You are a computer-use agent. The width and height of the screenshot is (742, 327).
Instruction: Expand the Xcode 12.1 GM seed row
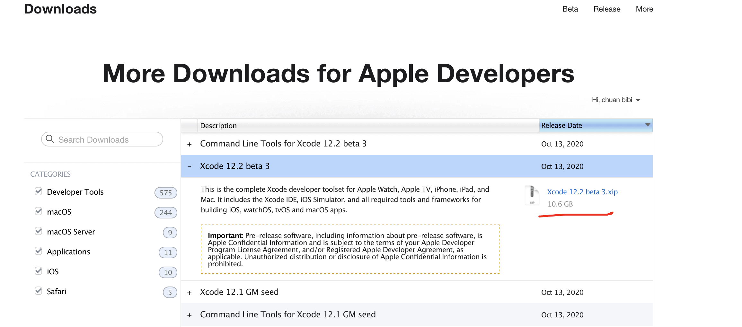click(190, 293)
